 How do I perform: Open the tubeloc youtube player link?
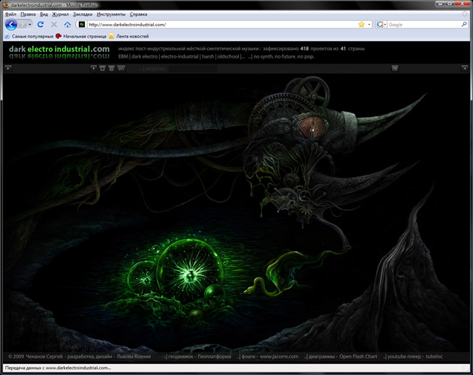[x=434, y=356]
